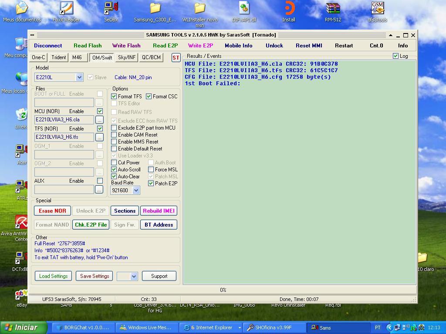446x334 pixels.
Task: Enable the AUX file checkbox
Action: pos(100,180)
